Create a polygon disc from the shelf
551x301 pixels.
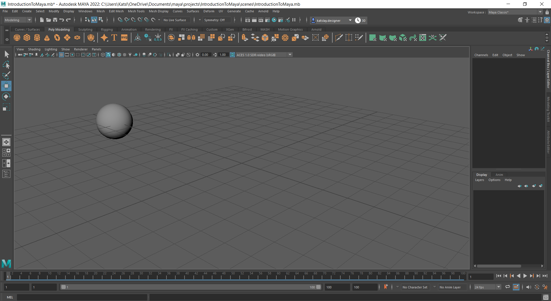click(x=77, y=38)
